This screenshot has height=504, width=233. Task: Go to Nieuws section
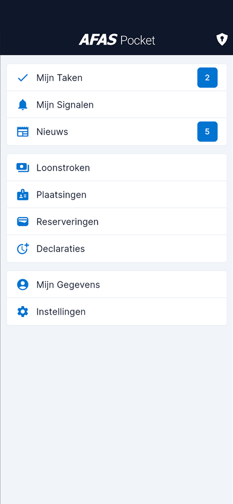[x=117, y=131]
